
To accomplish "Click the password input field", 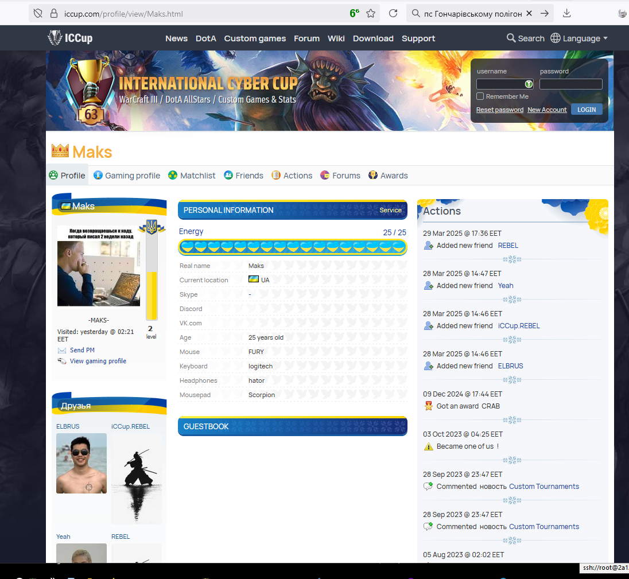I will 571,84.
